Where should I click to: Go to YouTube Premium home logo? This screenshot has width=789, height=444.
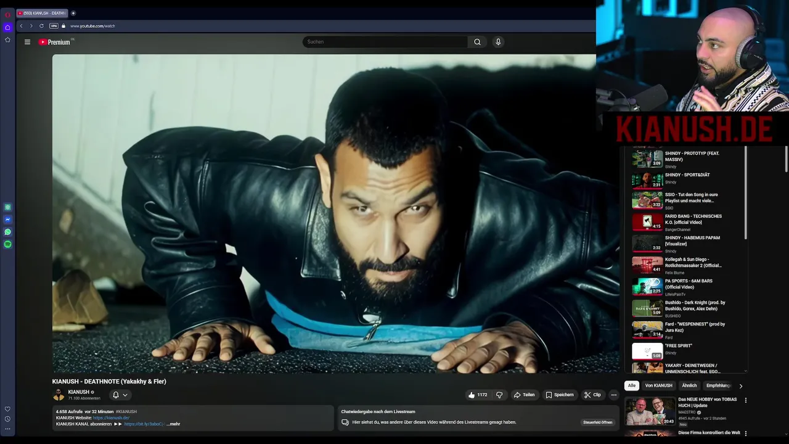54,42
